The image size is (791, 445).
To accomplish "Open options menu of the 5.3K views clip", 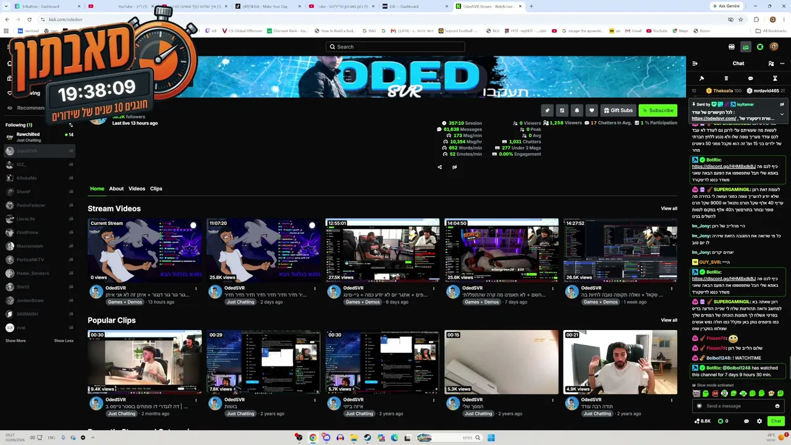I will (552, 400).
